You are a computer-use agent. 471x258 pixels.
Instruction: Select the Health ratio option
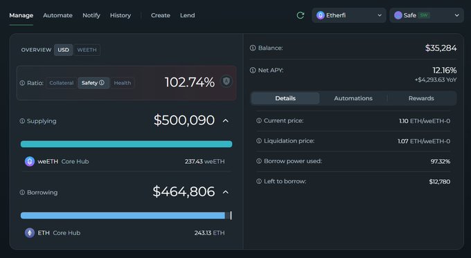[x=123, y=83]
